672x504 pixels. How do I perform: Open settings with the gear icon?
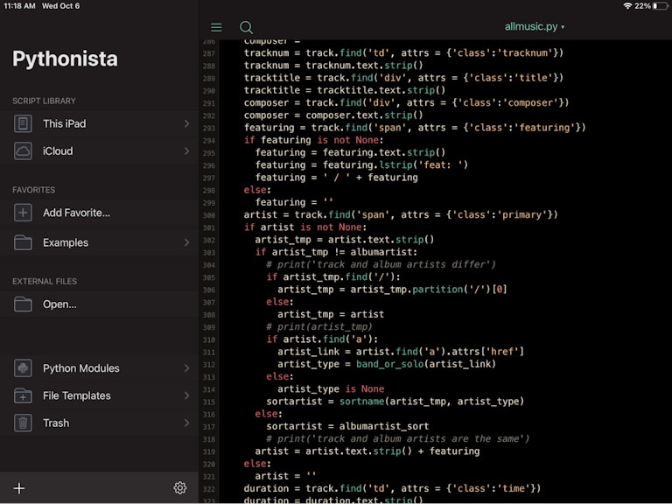click(x=180, y=487)
